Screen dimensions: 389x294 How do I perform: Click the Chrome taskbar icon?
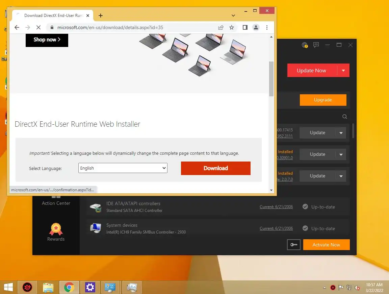pyautogui.click(x=69, y=287)
